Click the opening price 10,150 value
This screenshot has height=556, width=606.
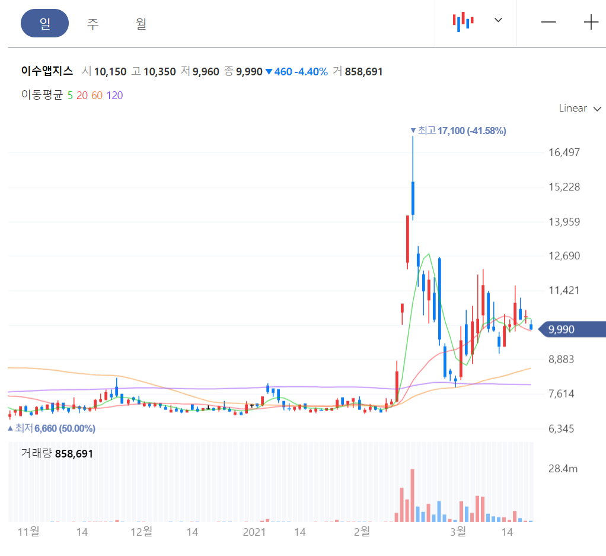(x=110, y=72)
